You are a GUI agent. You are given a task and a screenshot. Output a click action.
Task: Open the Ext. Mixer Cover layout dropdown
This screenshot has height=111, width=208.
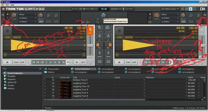pos(170,9)
